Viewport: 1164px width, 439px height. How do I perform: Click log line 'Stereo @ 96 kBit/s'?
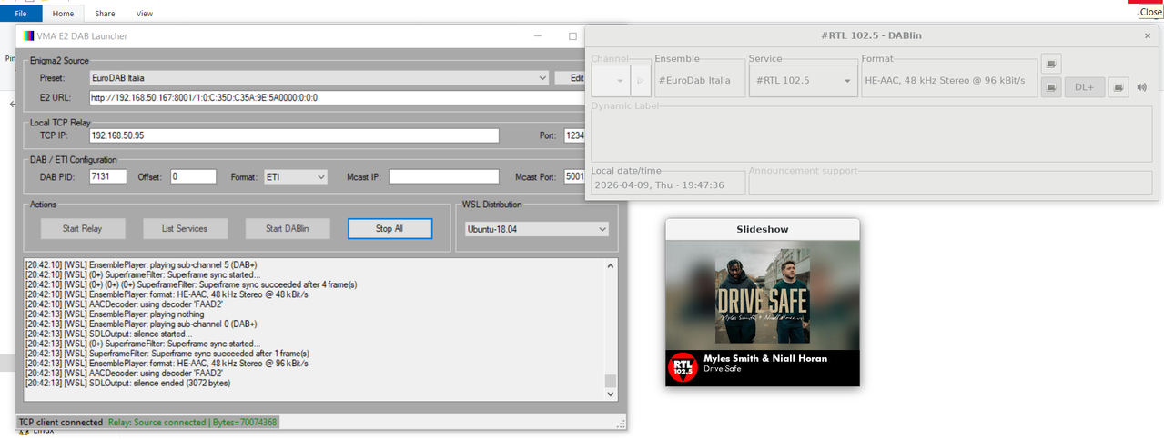[x=167, y=363]
